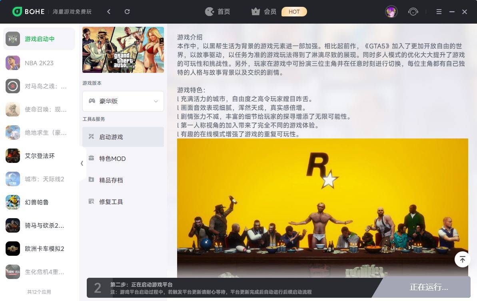Expand version list with chevron arrow
The width and height of the screenshot is (477, 301).
click(156, 101)
